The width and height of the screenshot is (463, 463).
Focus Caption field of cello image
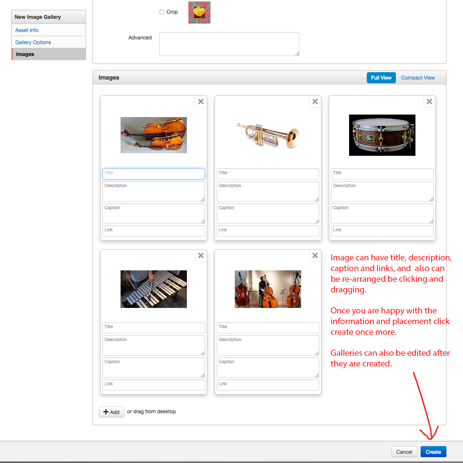pos(154,213)
